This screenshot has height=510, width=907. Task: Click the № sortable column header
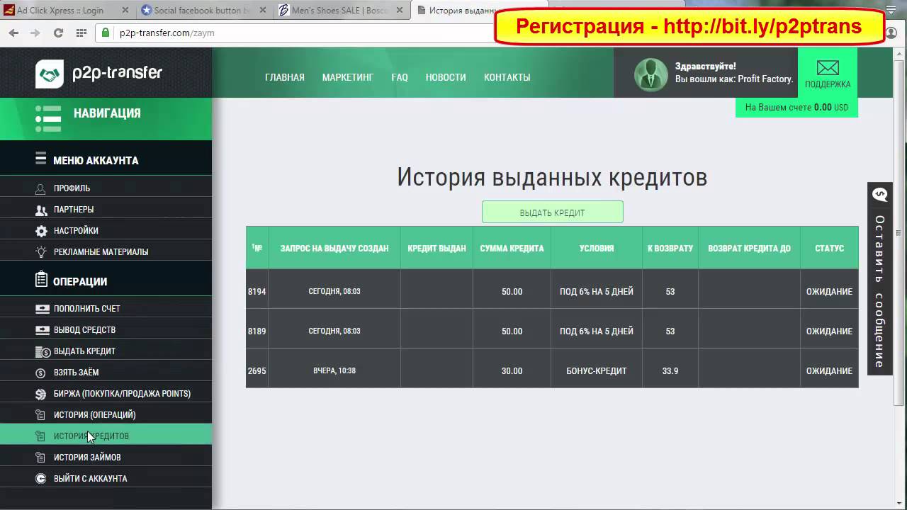[257, 248]
